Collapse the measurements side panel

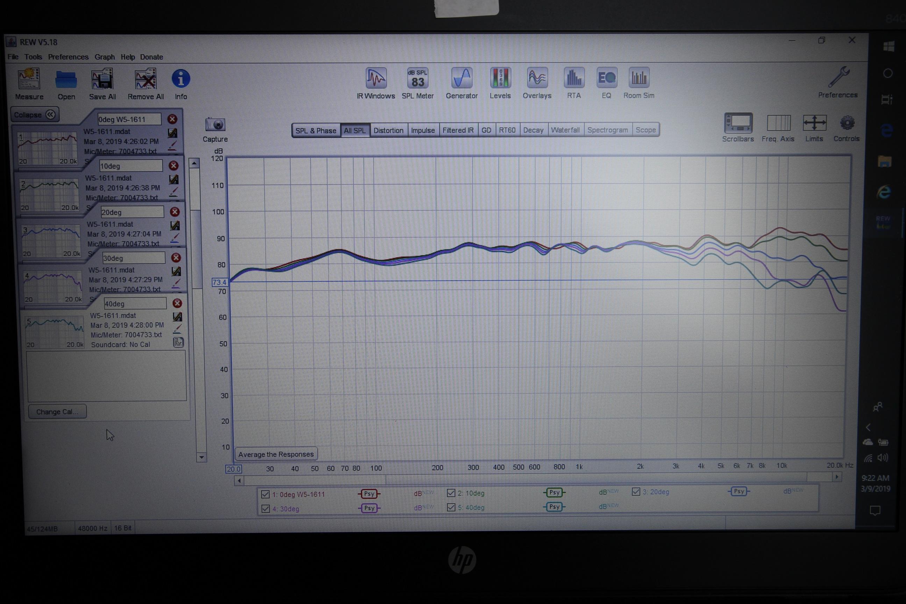pyautogui.click(x=35, y=115)
